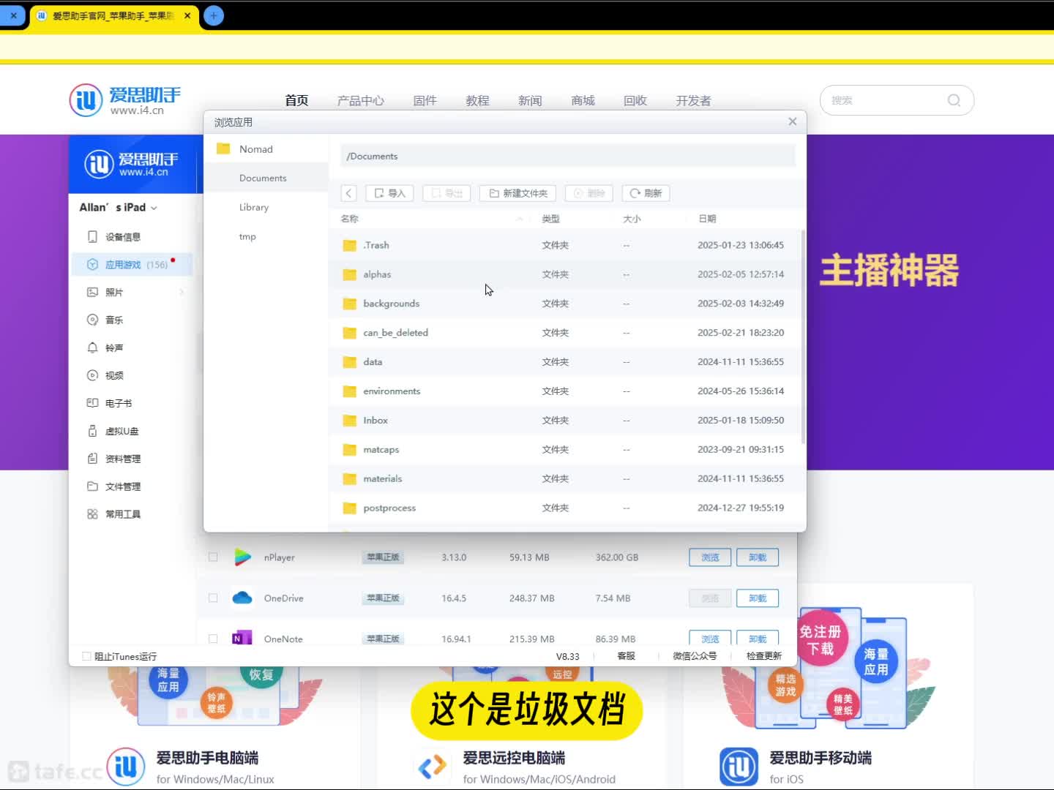Click the back arrow in file browser
The width and height of the screenshot is (1054, 790).
(349, 193)
